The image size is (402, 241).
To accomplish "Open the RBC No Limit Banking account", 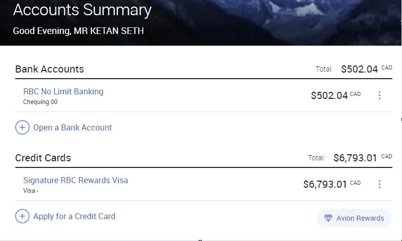I will pyautogui.click(x=64, y=92).
